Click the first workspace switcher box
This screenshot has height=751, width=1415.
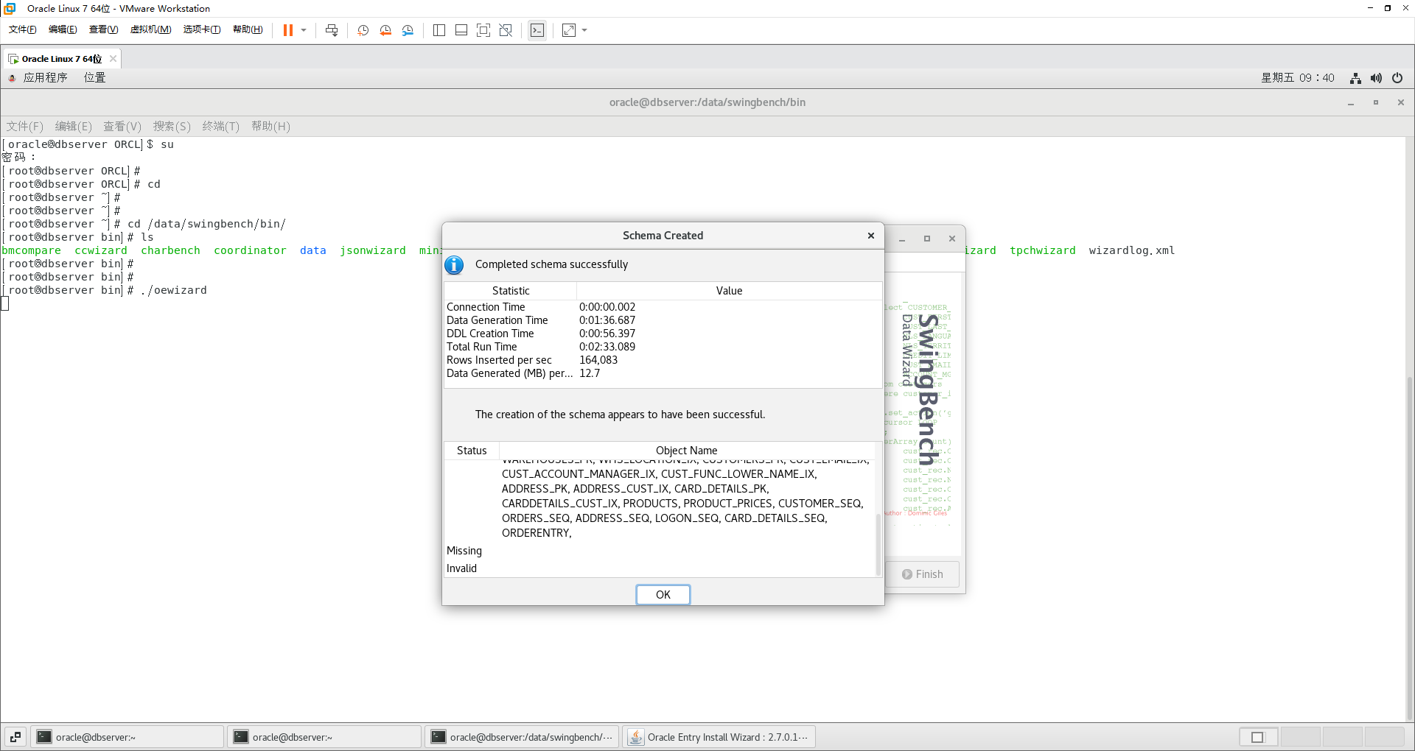point(1258,737)
